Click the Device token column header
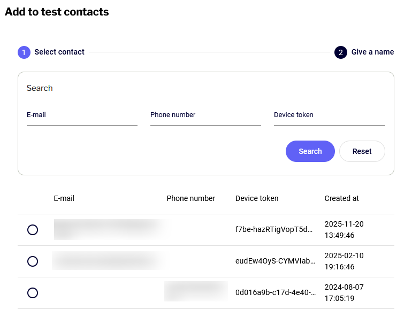The height and width of the screenshot is (310, 412). coord(257,198)
